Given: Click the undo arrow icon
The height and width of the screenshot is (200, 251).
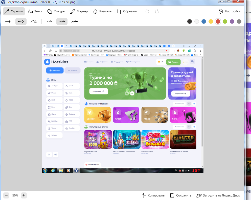Looking at the screenshot, I should tap(147, 11).
